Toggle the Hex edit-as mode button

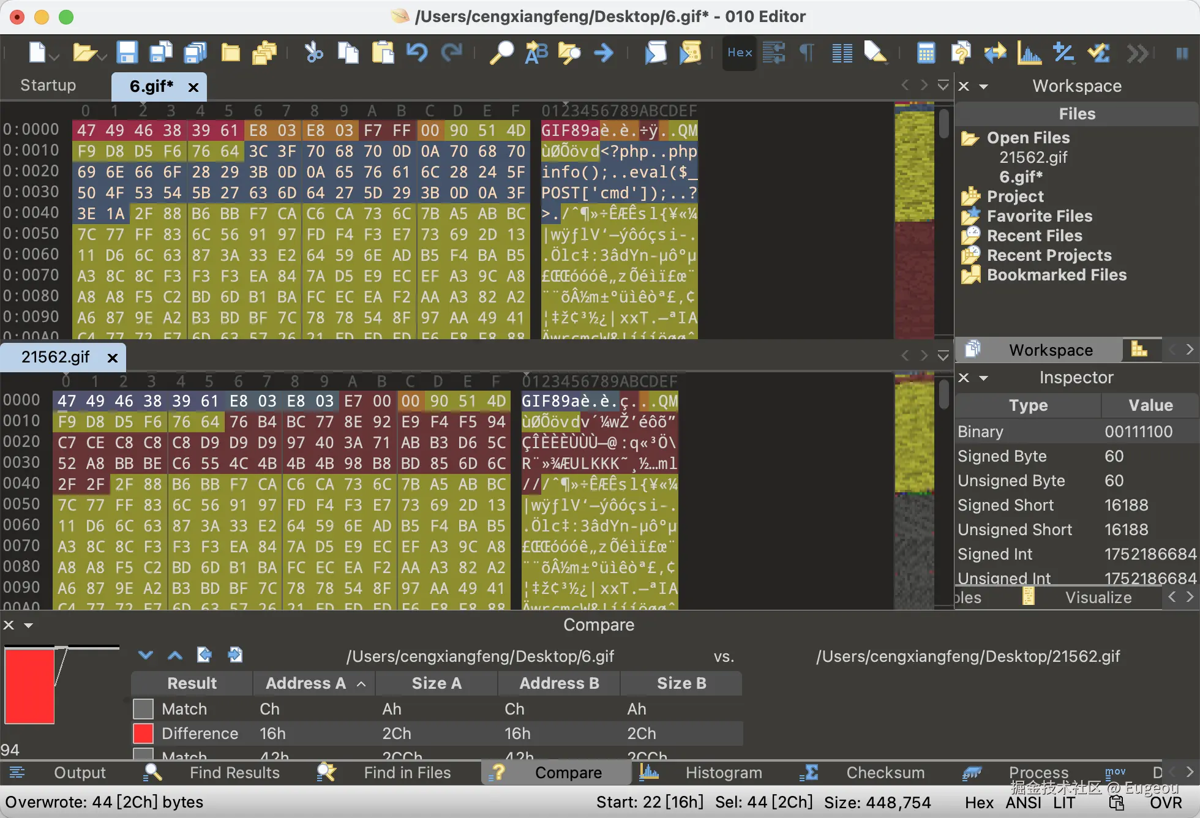click(740, 53)
